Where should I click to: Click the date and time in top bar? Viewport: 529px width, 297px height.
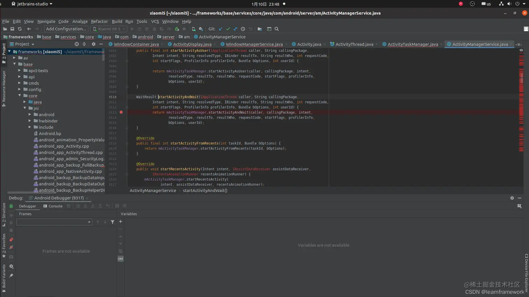click(265, 4)
